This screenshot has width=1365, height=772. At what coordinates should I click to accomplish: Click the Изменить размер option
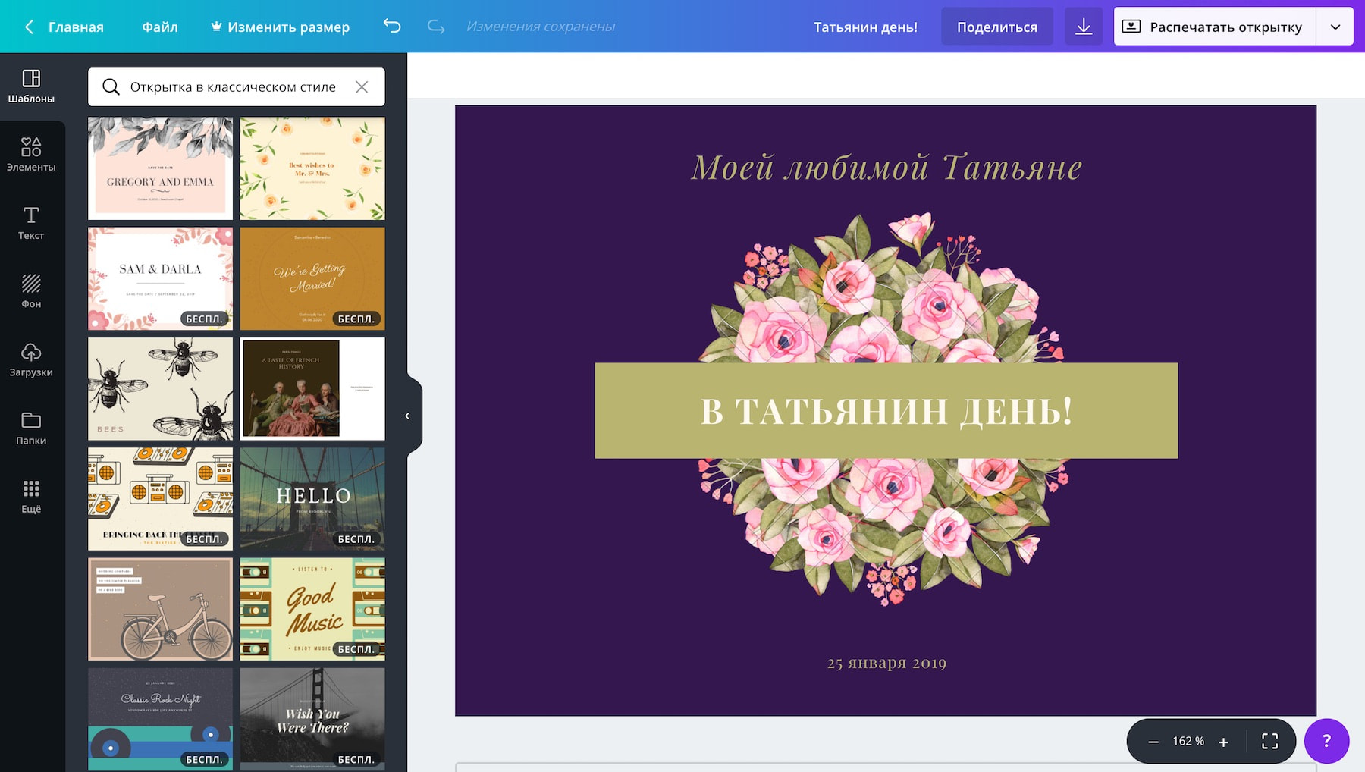click(x=280, y=27)
